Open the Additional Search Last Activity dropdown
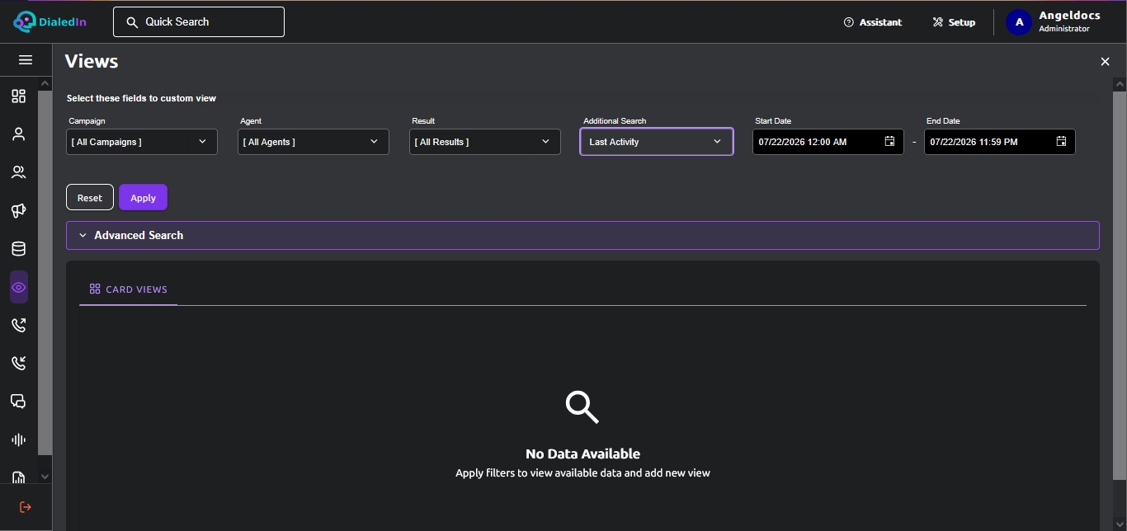1127x531 pixels. tap(657, 142)
